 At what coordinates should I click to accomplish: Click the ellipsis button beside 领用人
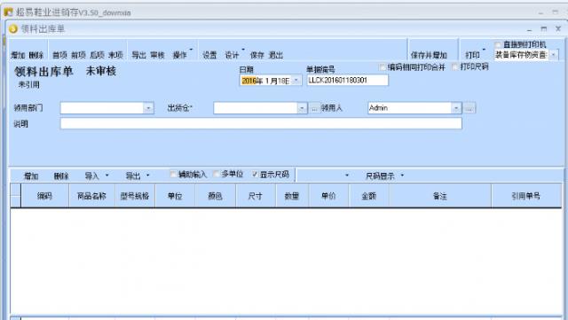(x=469, y=108)
